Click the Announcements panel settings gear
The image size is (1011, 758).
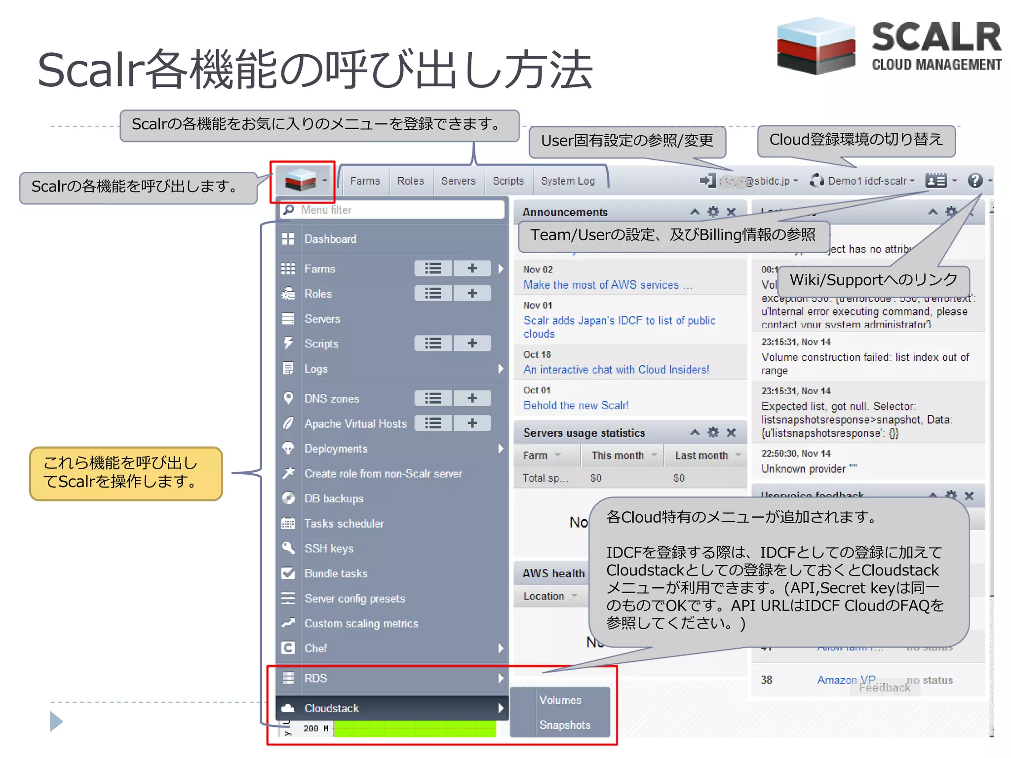pos(713,212)
